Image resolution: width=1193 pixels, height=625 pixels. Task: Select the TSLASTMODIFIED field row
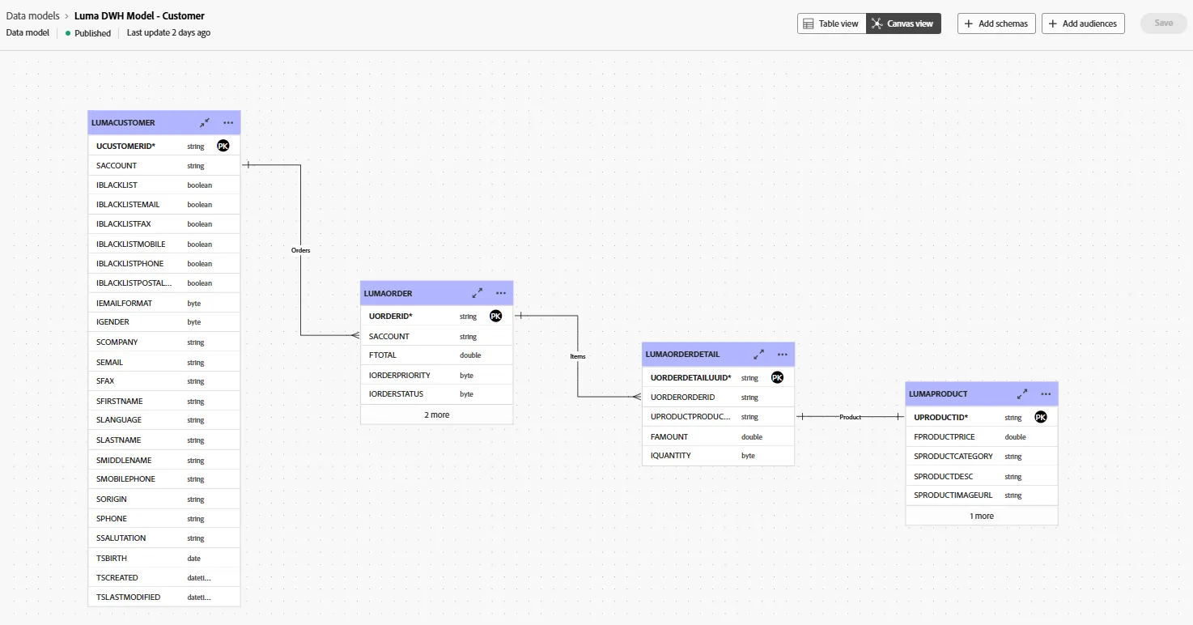(164, 597)
